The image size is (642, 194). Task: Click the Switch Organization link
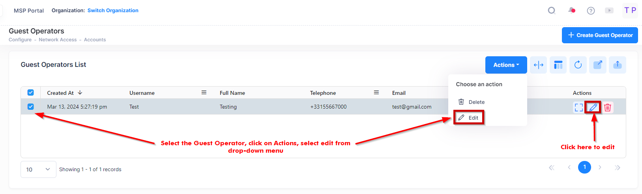113,11
